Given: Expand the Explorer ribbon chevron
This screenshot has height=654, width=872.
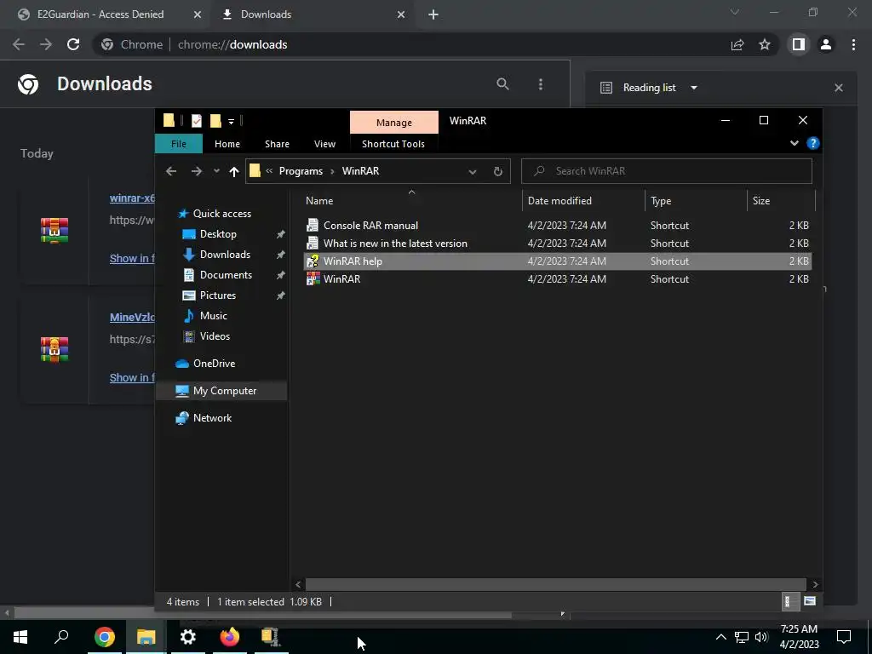Looking at the screenshot, I should pos(795,143).
